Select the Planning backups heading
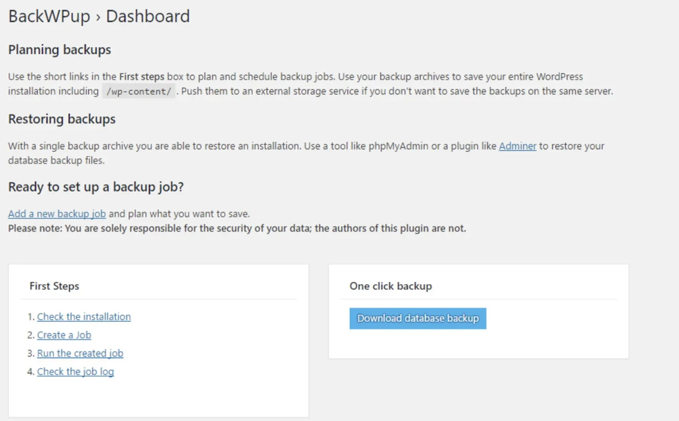679x421 pixels. coord(60,50)
